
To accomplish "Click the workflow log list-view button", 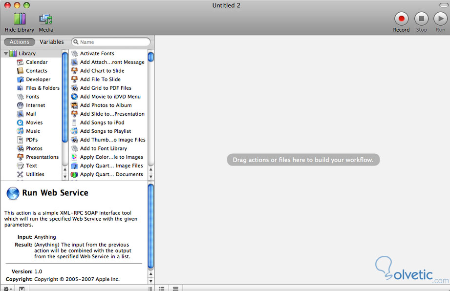I will pos(162,289).
